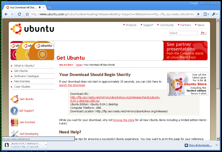Close the 'Your Download will Start' tab

(x=43, y=7)
